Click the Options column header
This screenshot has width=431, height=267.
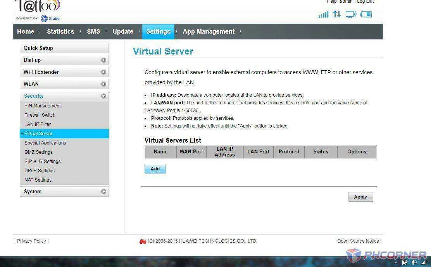[x=357, y=151]
